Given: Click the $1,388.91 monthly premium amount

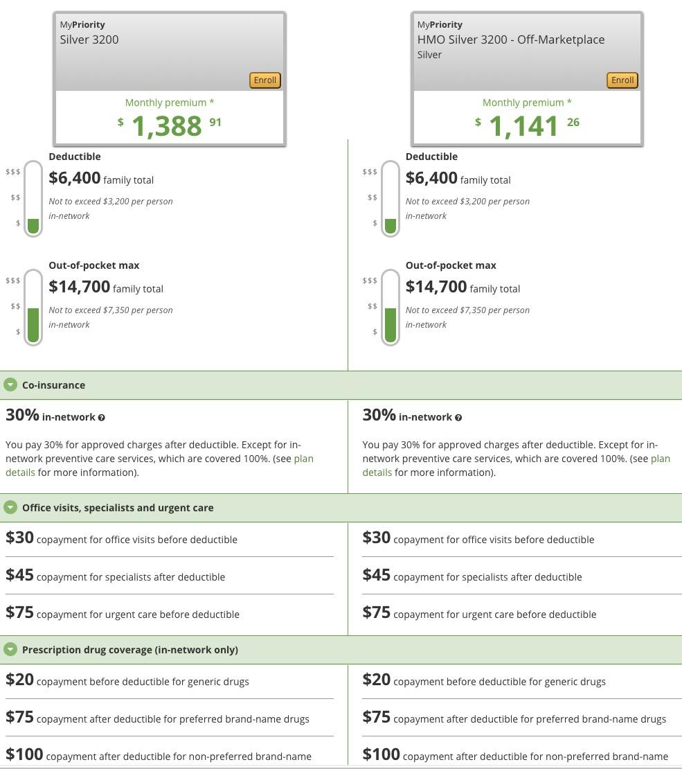Looking at the screenshot, I should pos(168,125).
